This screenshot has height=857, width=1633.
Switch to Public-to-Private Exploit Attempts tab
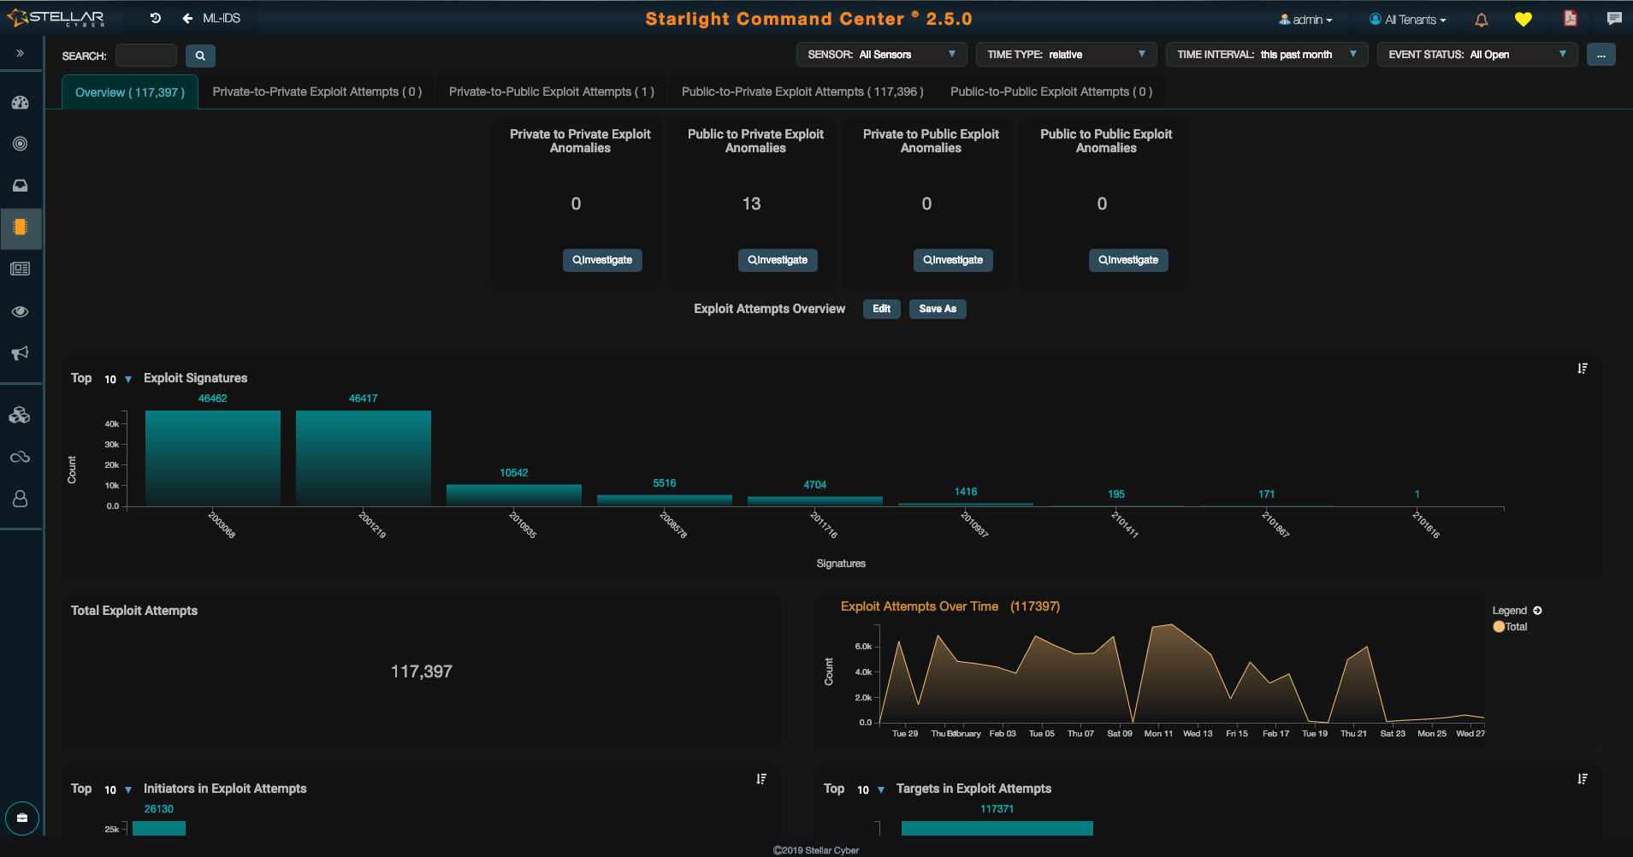pos(802,92)
